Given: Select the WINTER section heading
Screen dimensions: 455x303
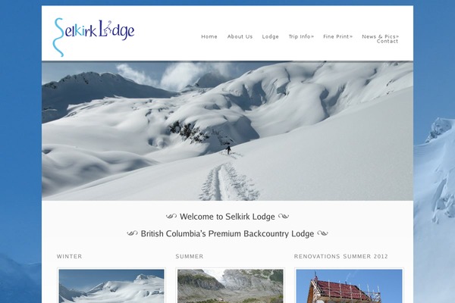Looking at the screenshot, I should pos(69,256).
